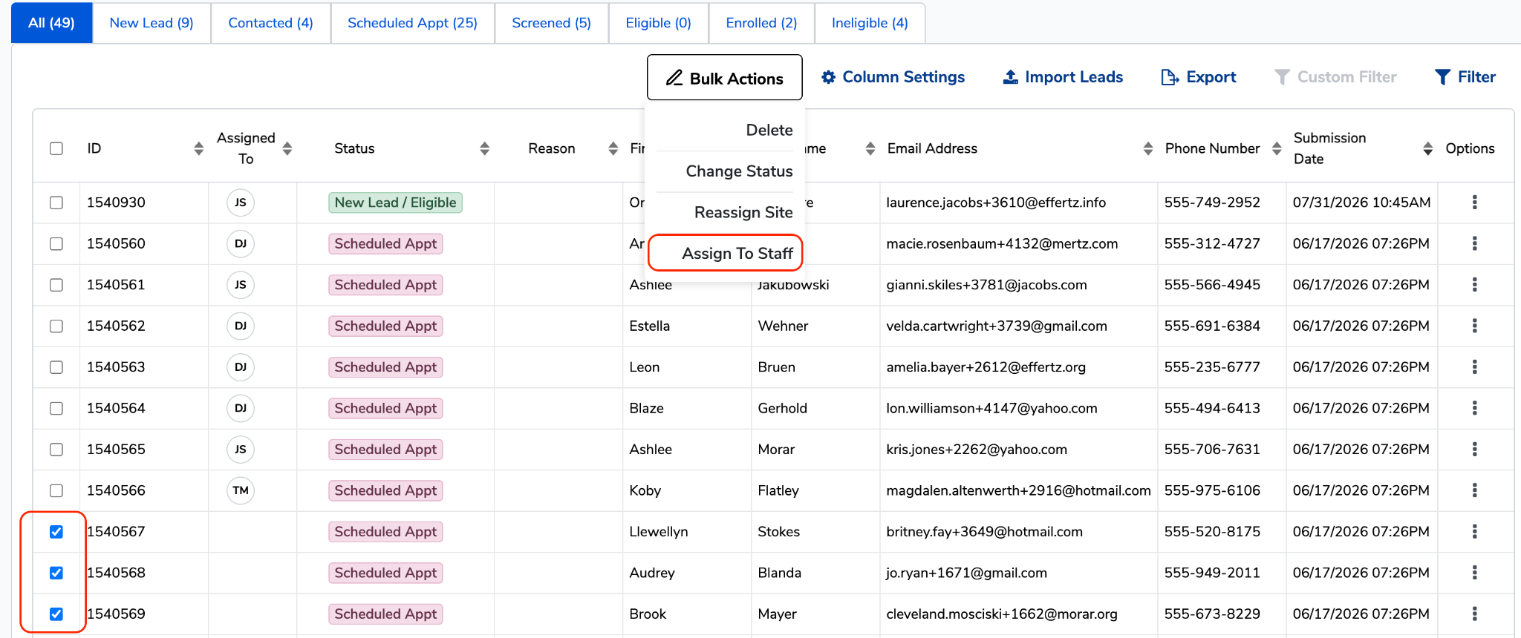Click phone number 555-949-2011
Screen dimensions: 1521x638
[x=1212, y=573]
